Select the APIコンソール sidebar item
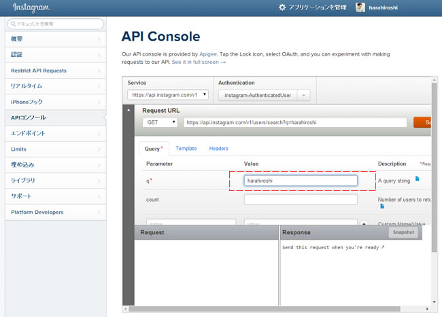442x317 pixels. [56, 118]
